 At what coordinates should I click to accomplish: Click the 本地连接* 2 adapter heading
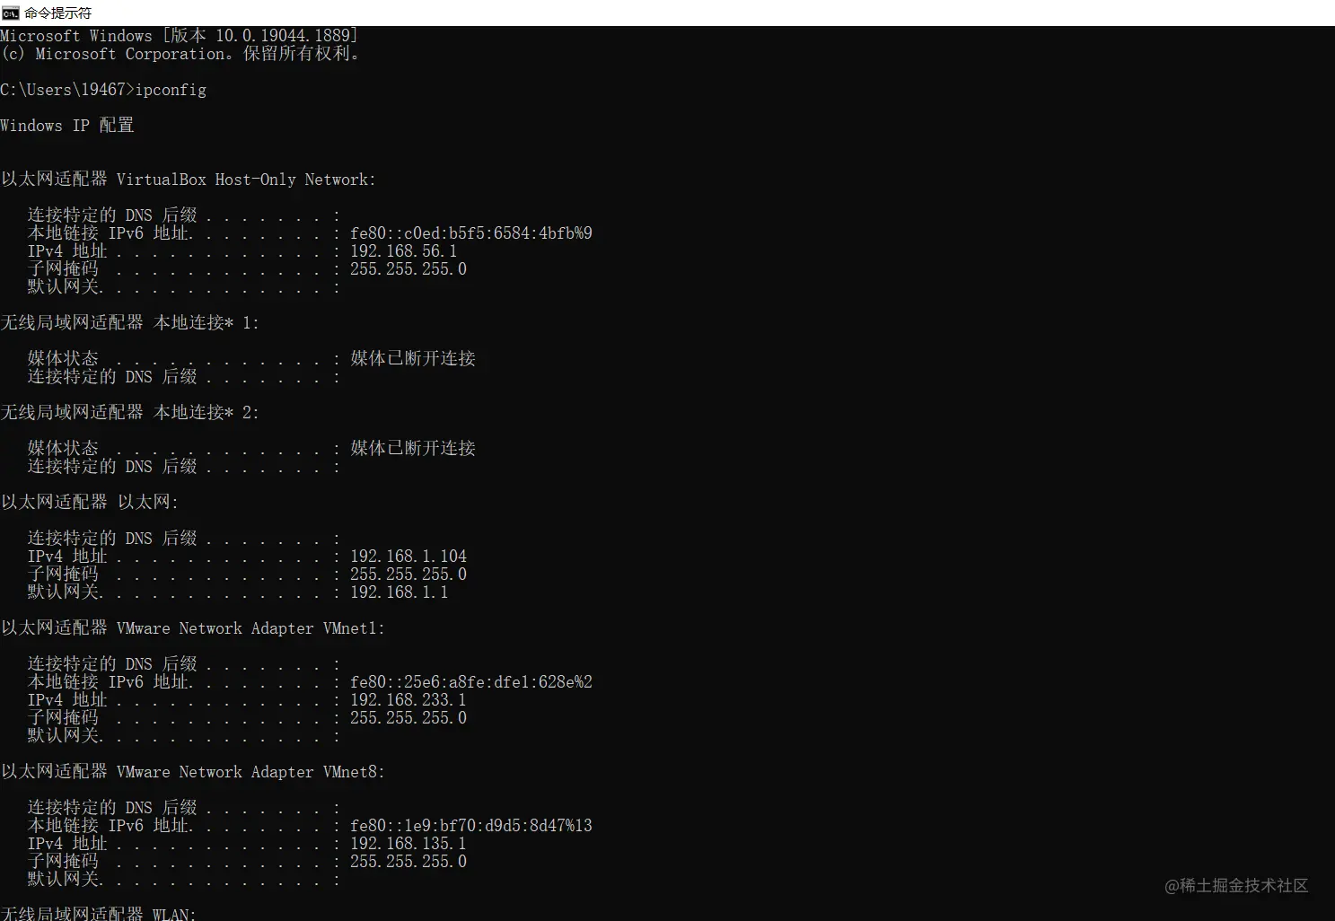pyautogui.click(x=130, y=413)
